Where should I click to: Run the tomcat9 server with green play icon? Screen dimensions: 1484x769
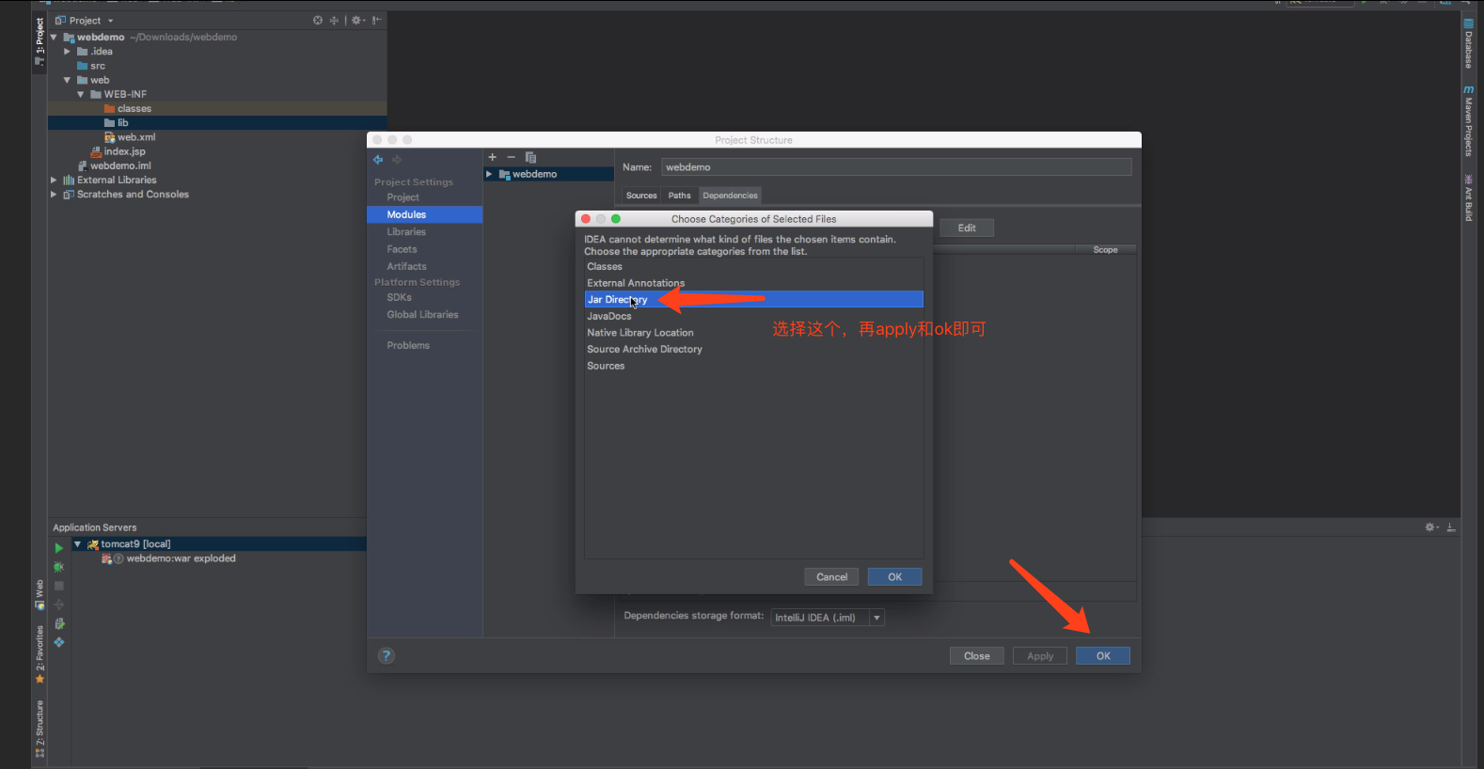[58, 548]
